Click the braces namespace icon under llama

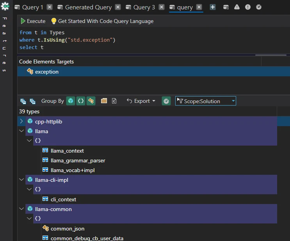point(38,141)
